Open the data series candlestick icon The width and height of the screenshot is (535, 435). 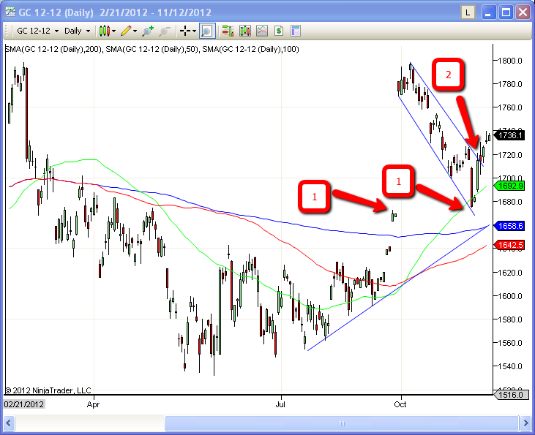coord(245,31)
